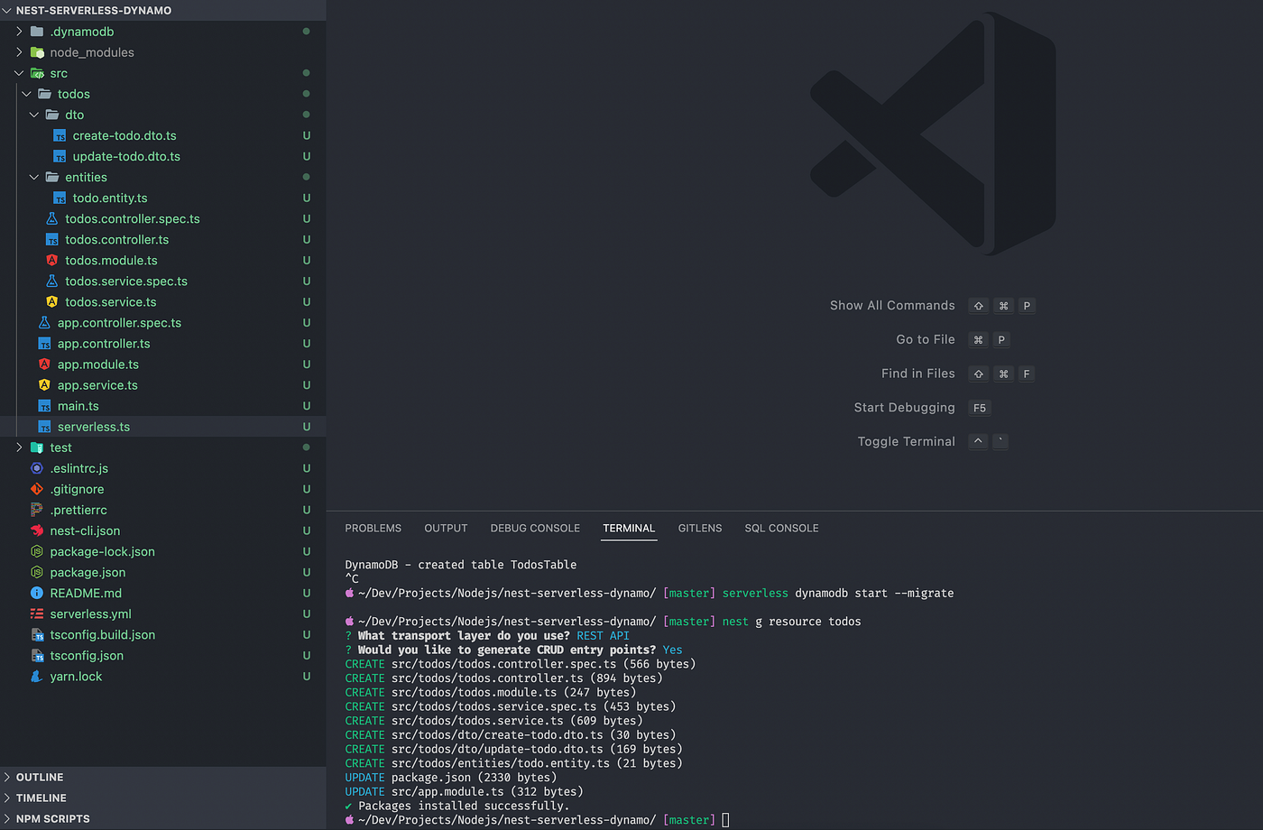The image size is (1263, 830).
Task: Click the TypeScript icon beside create-todo.dto.ts
Action: (60, 135)
